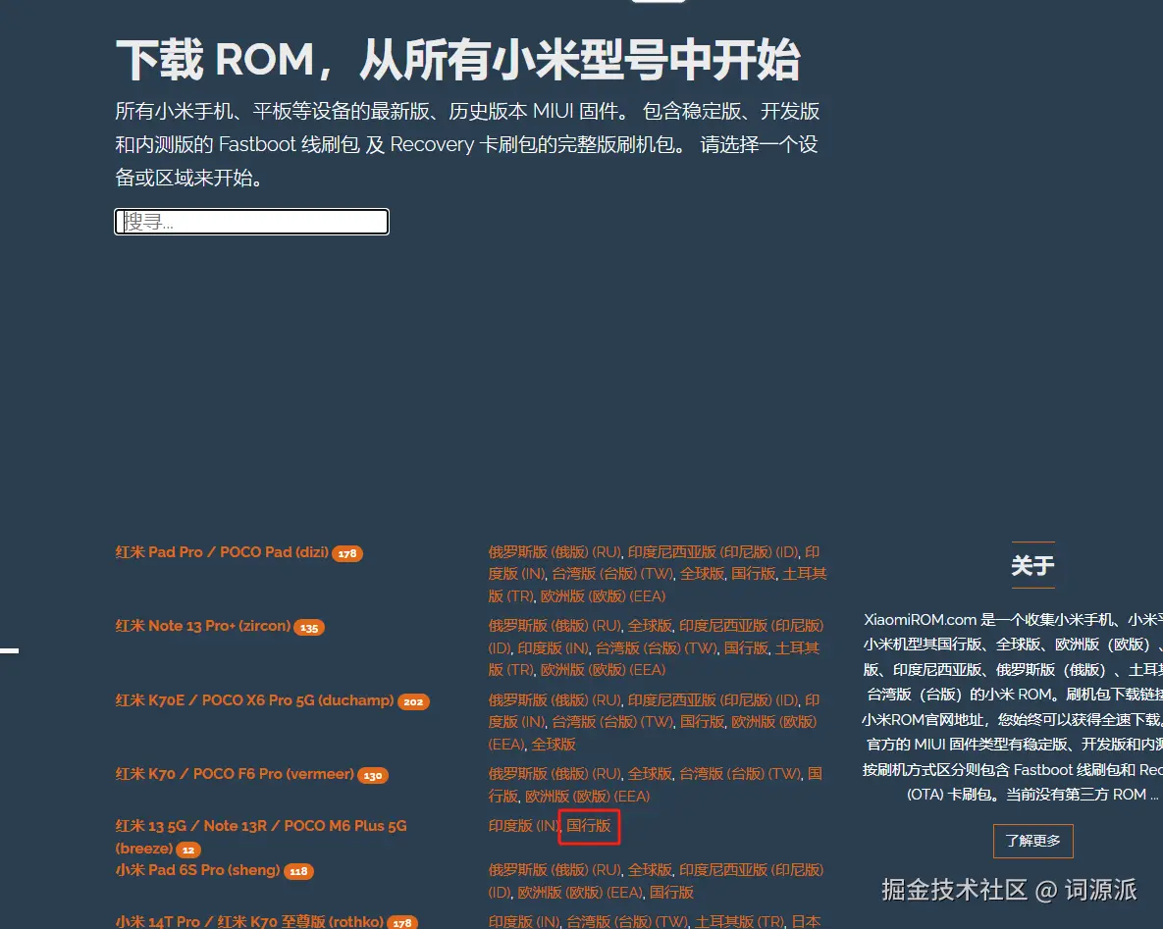Select 全球版 for 红米 Pad Pro (dizi)

click(x=702, y=574)
